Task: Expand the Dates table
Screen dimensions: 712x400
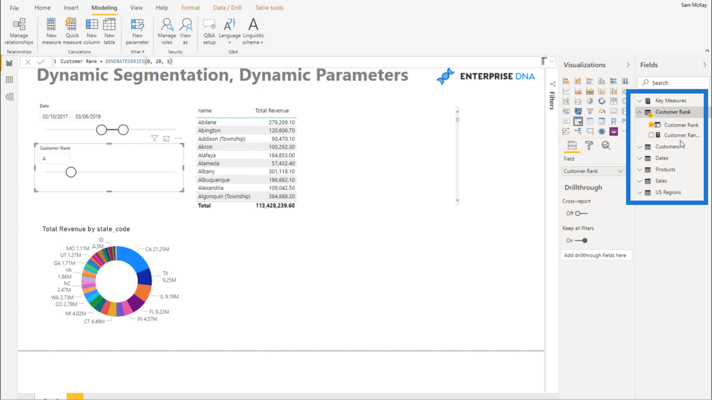Action: pyautogui.click(x=639, y=158)
